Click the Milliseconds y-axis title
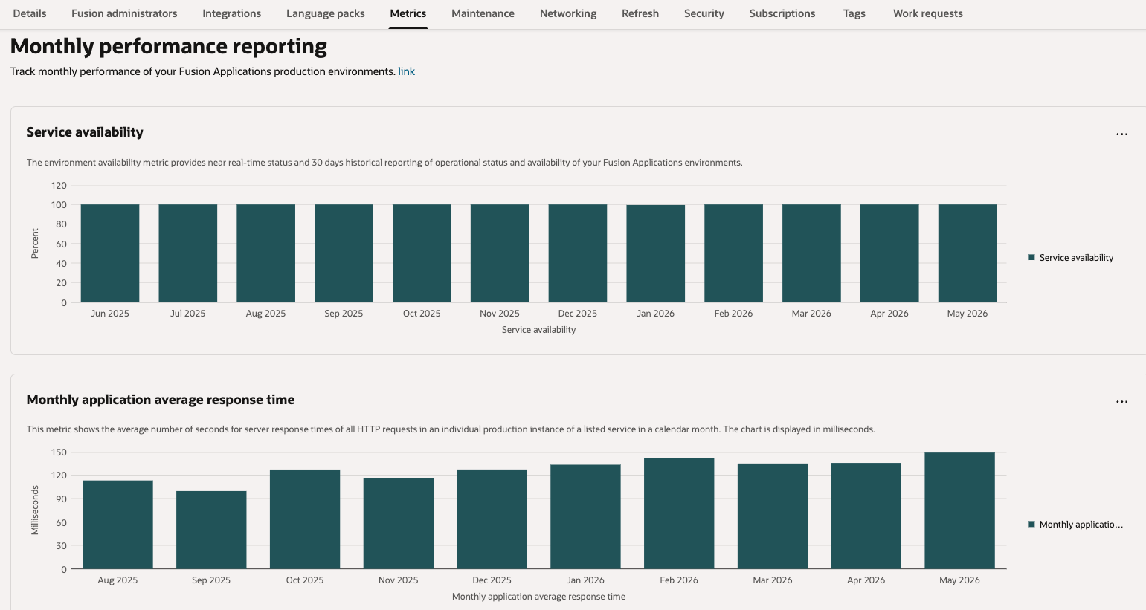This screenshot has height=610, width=1146. [x=34, y=510]
